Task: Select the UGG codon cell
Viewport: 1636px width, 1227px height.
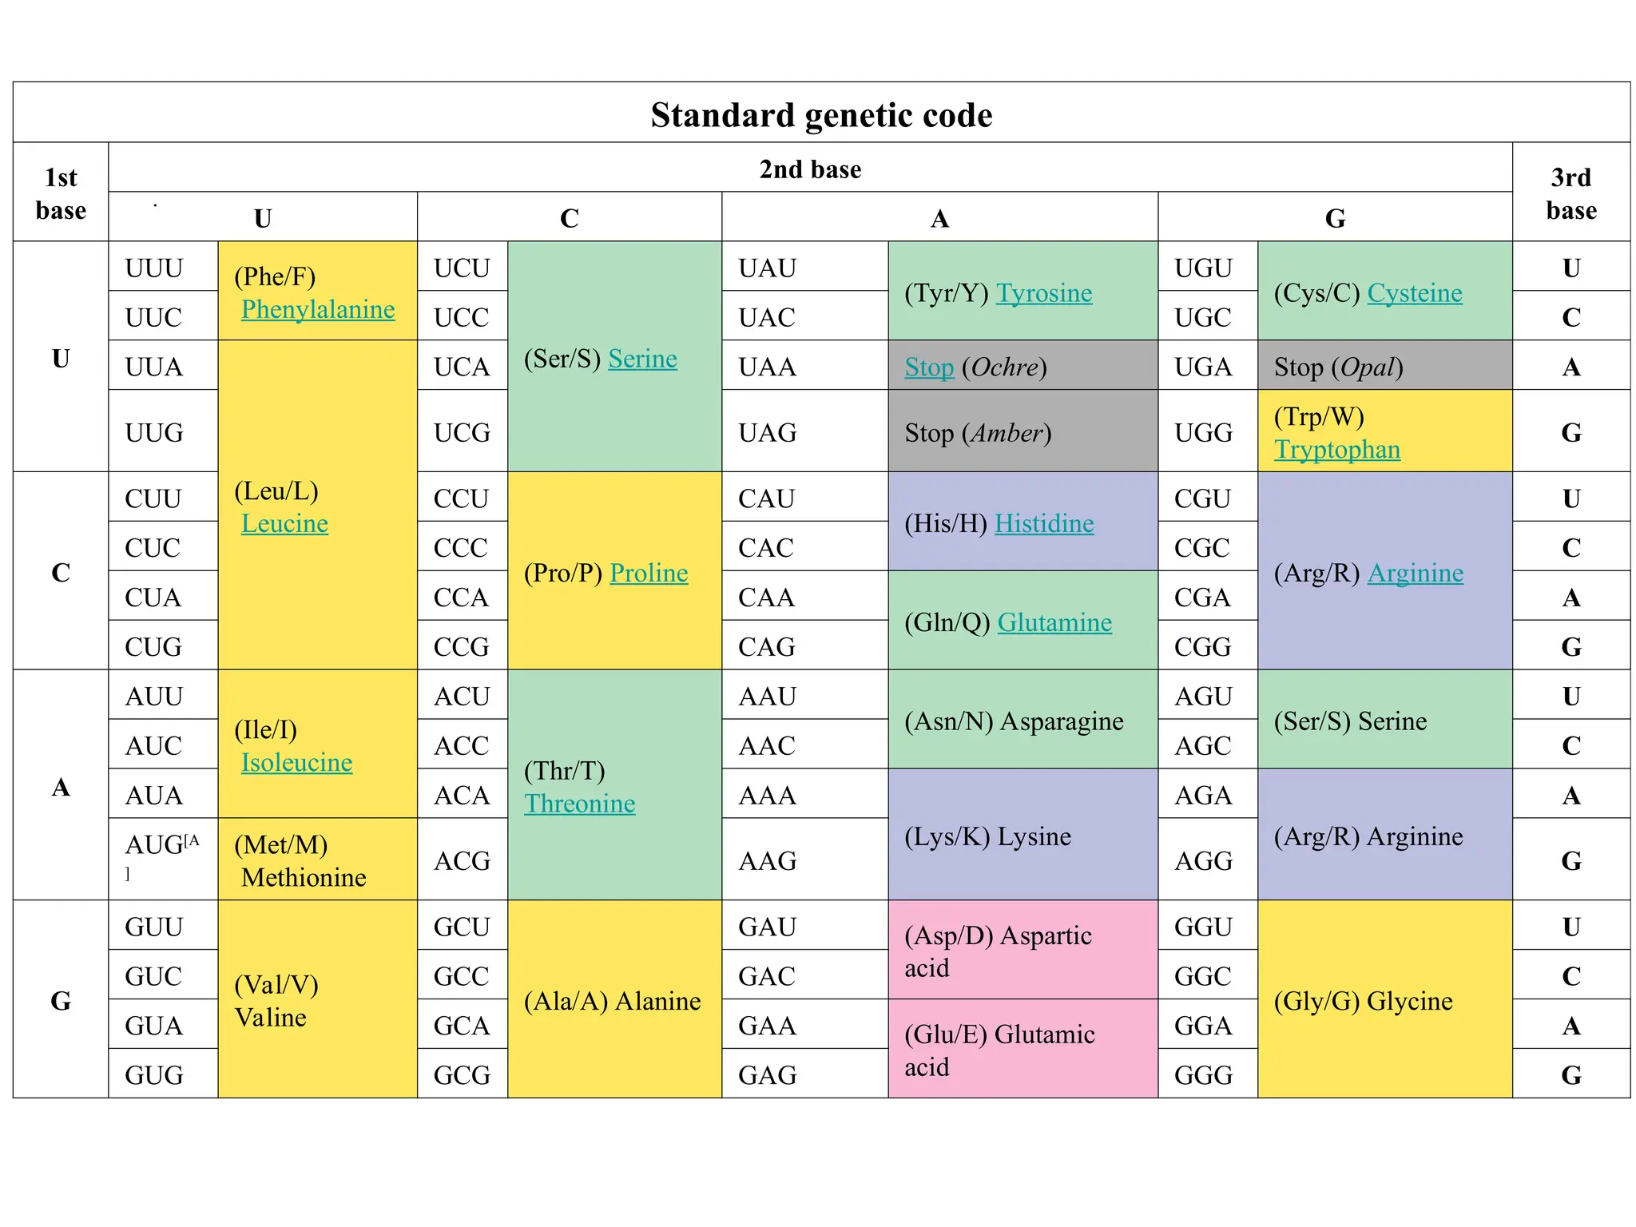Action: 1207,432
